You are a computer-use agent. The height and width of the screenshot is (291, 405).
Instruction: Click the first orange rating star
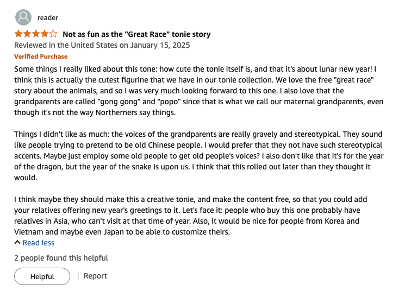point(18,34)
